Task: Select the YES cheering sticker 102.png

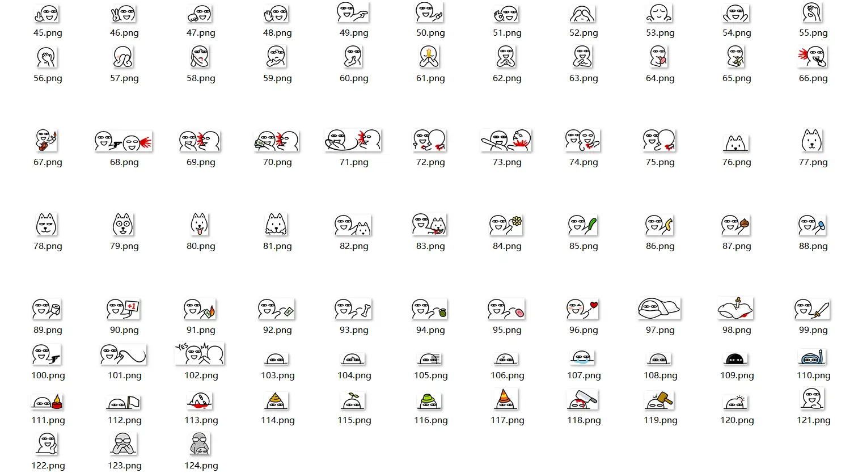Action: tap(200, 354)
